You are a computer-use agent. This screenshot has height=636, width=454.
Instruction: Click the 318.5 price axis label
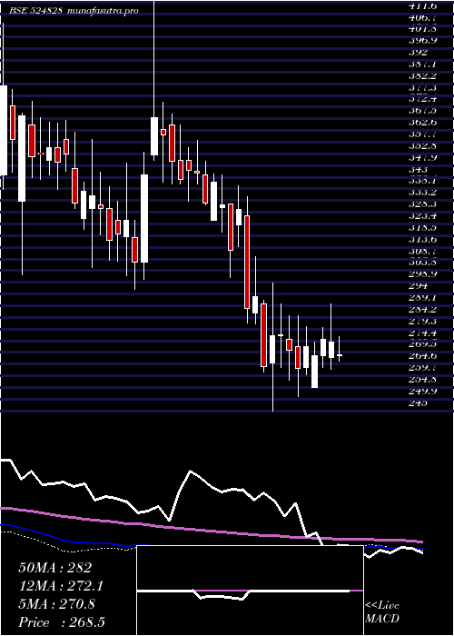(423, 228)
